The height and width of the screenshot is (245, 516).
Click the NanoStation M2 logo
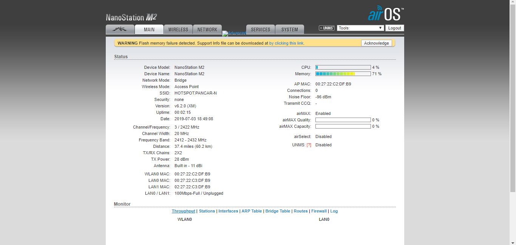pyautogui.click(x=131, y=17)
